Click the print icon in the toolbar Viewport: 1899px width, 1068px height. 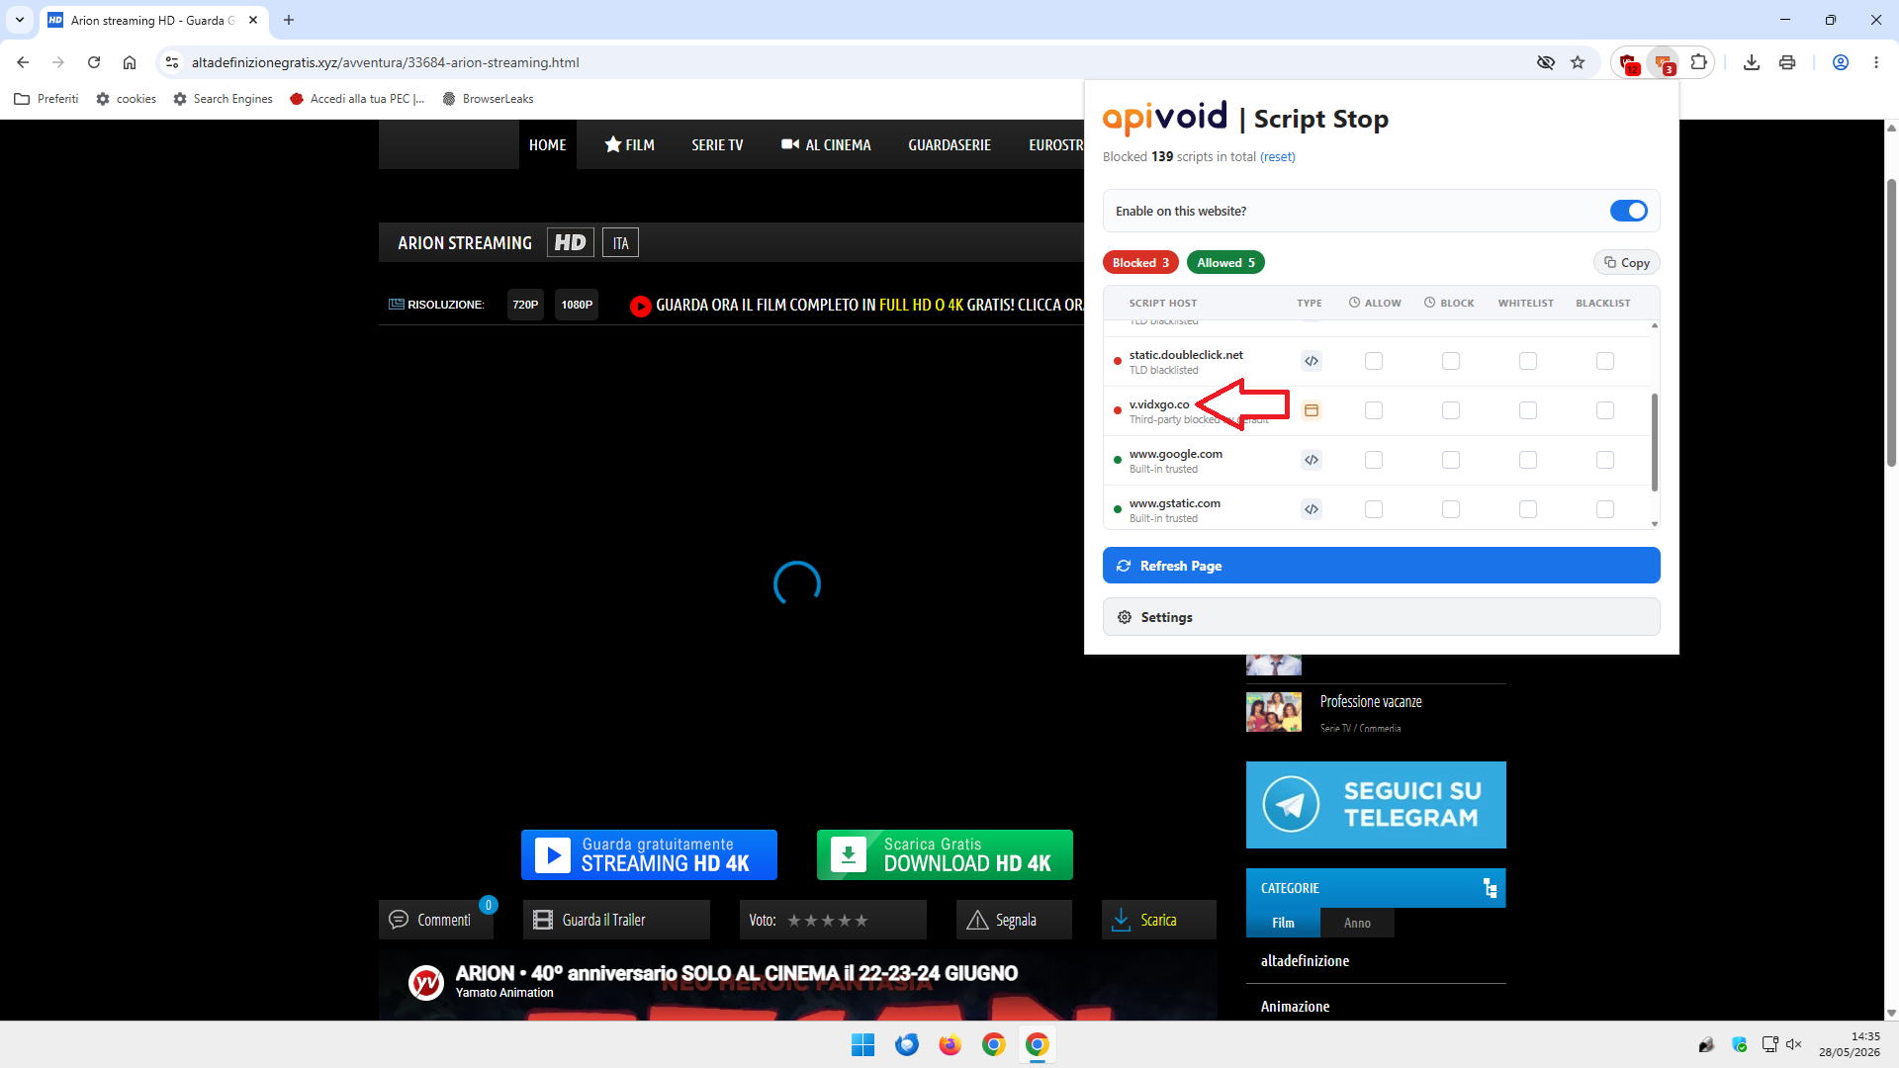click(1787, 62)
